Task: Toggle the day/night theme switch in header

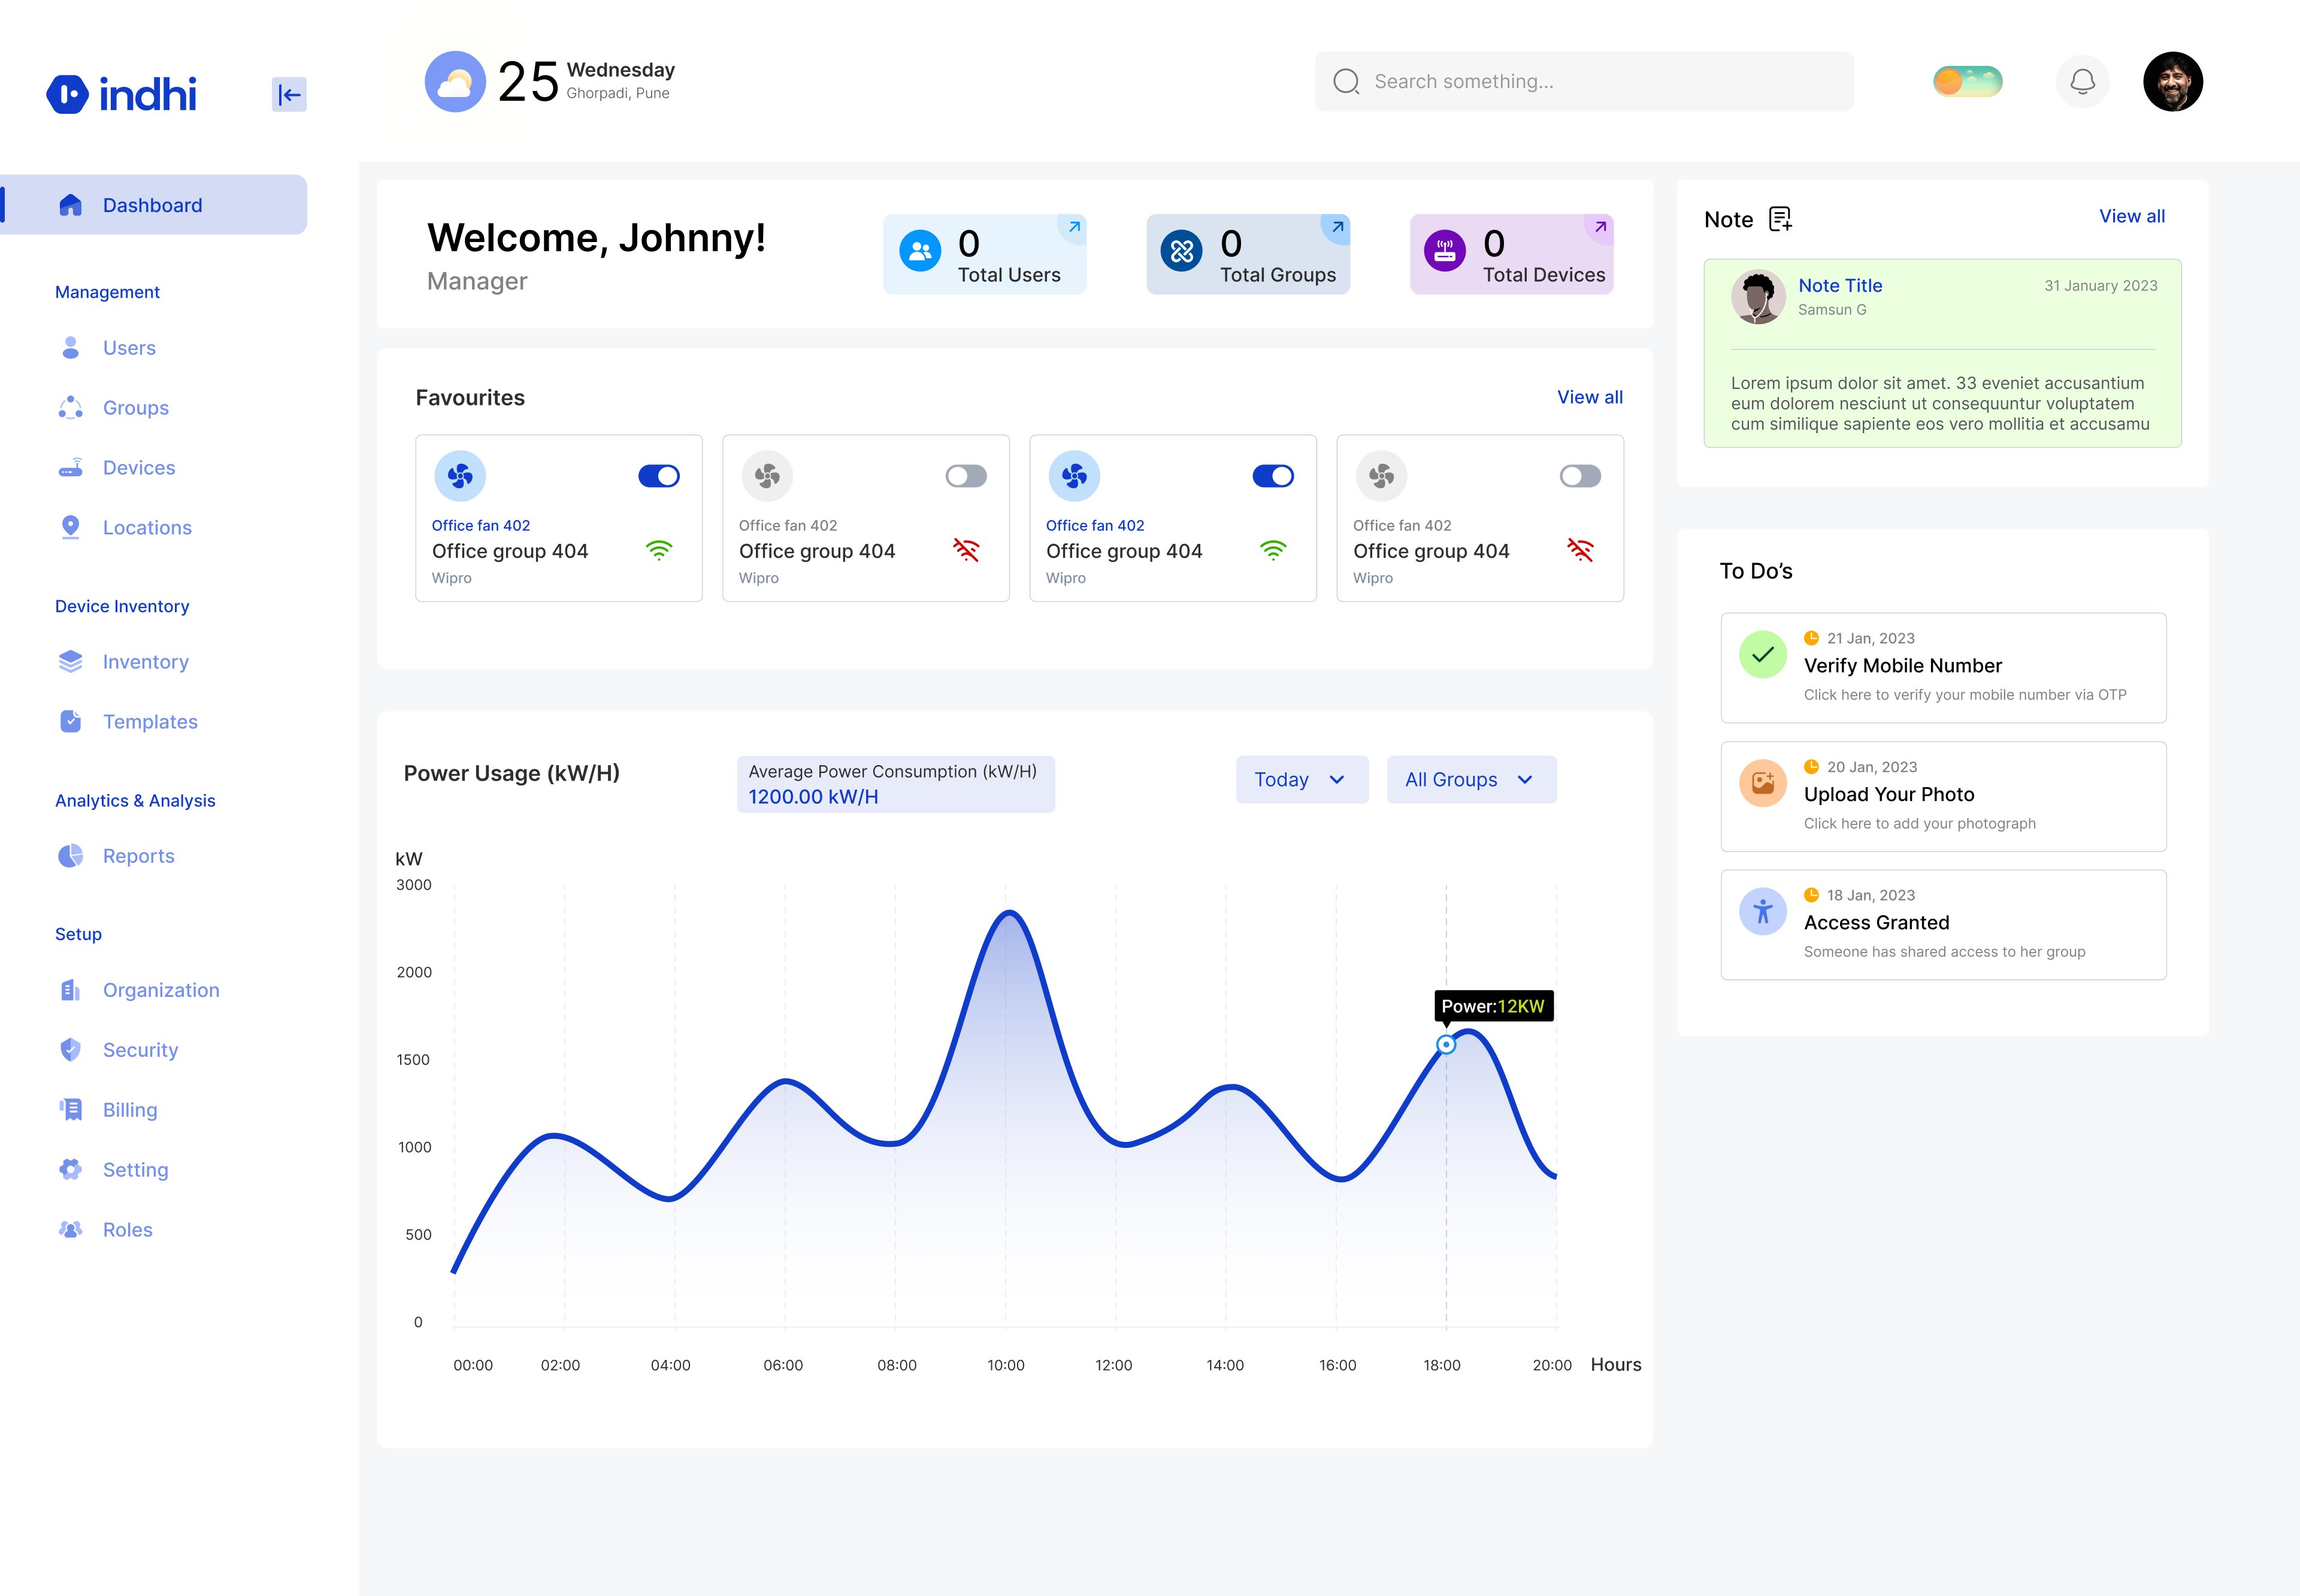Action: coord(1967,81)
